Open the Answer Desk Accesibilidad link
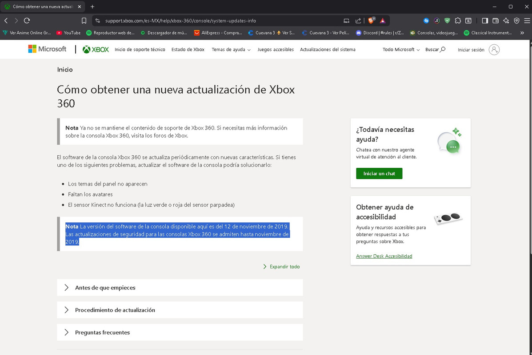 [384, 256]
